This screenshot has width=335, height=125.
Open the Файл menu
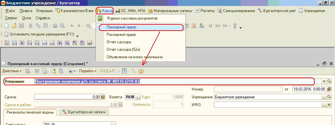[10, 11]
